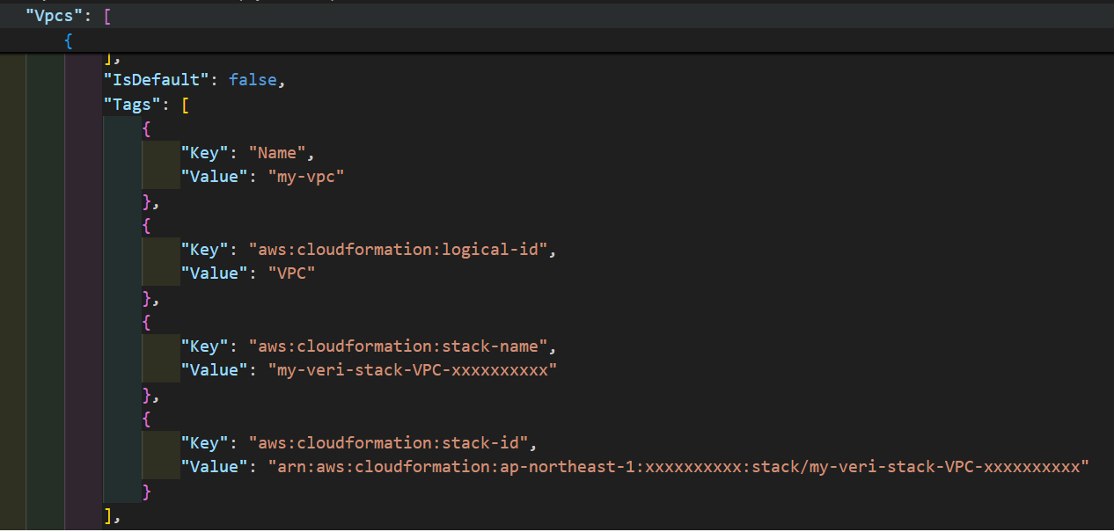
Task: Click the closing brace after "my-vpc" line
Action: point(146,201)
